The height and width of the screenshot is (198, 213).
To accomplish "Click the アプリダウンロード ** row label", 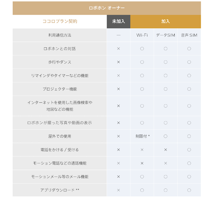I will 60,190.
